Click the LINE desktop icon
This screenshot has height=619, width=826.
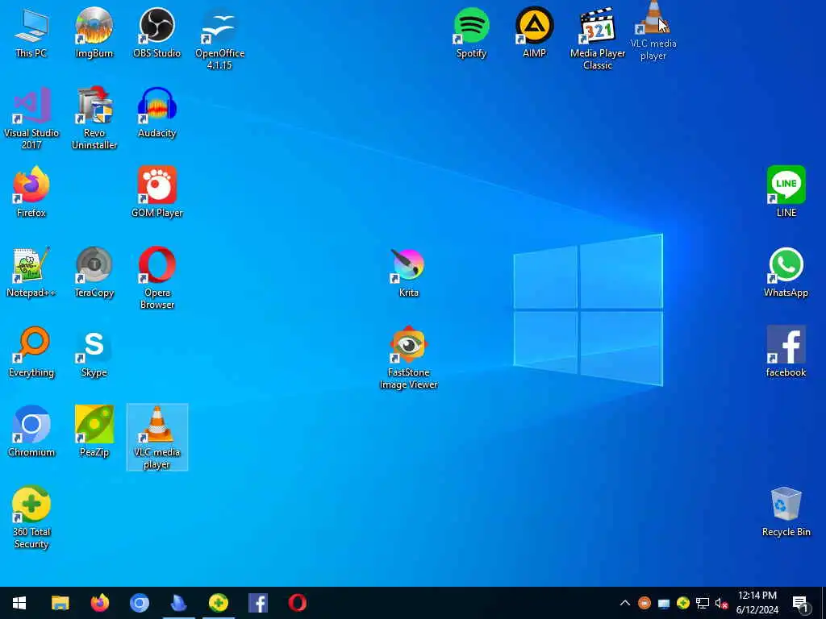tap(786, 193)
